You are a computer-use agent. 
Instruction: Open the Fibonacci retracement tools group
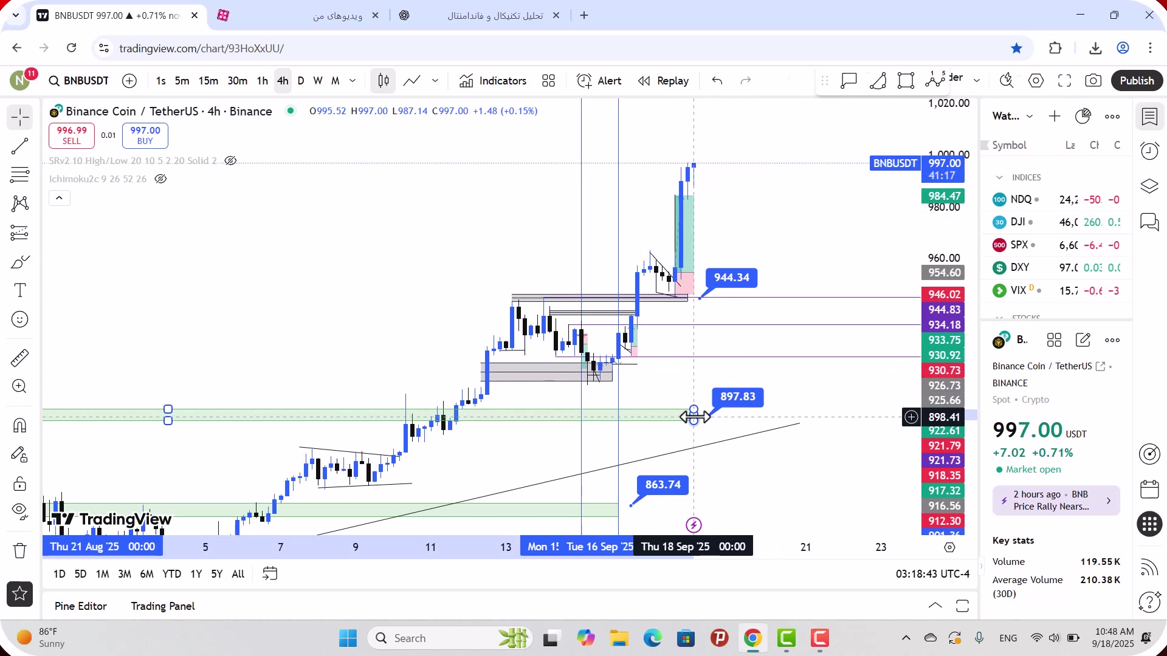[19, 175]
